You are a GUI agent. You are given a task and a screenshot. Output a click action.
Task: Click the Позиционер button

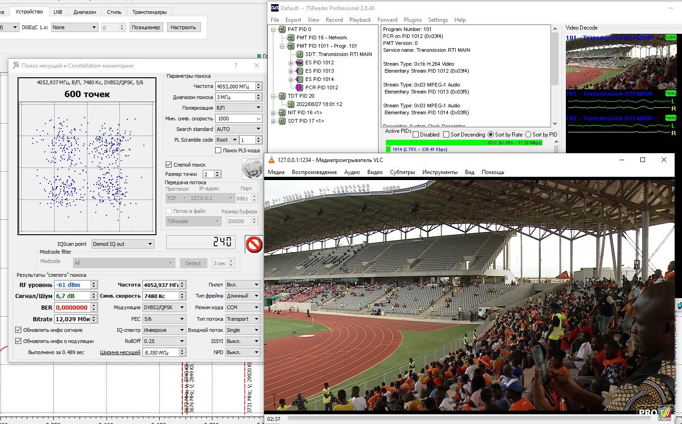(x=146, y=27)
